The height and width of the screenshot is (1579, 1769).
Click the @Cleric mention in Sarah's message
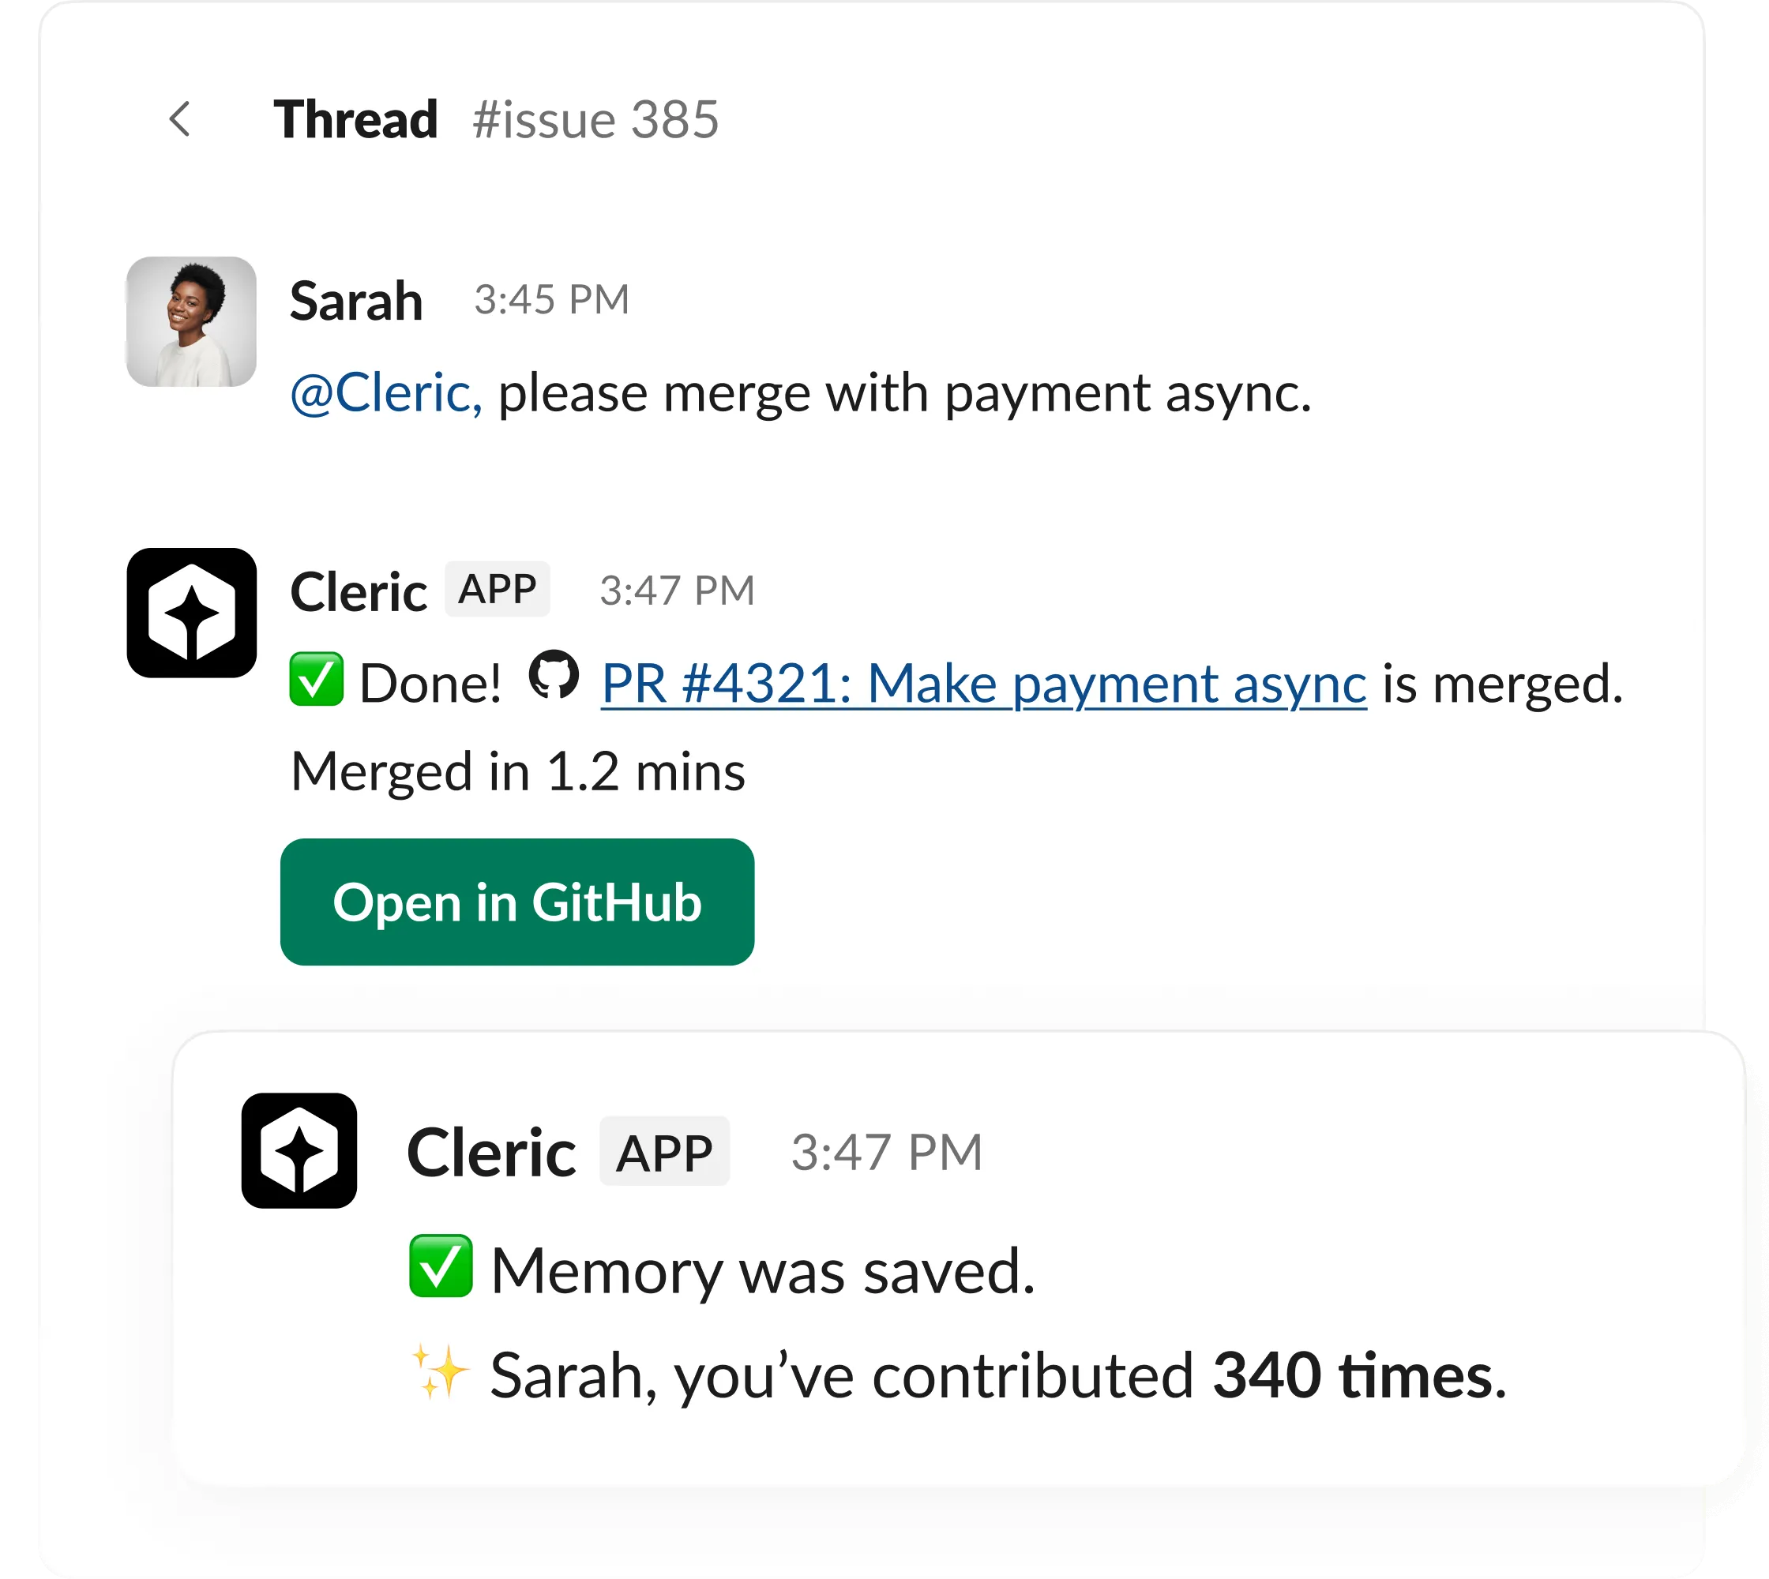click(385, 393)
